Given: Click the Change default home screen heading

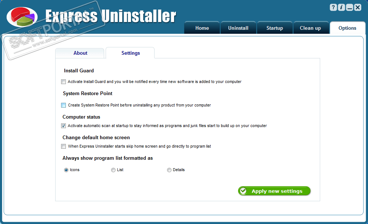Looking at the screenshot, I should (x=96, y=138).
